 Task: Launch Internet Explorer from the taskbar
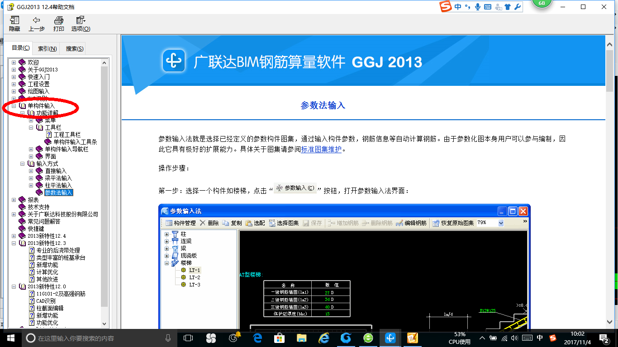(324, 338)
